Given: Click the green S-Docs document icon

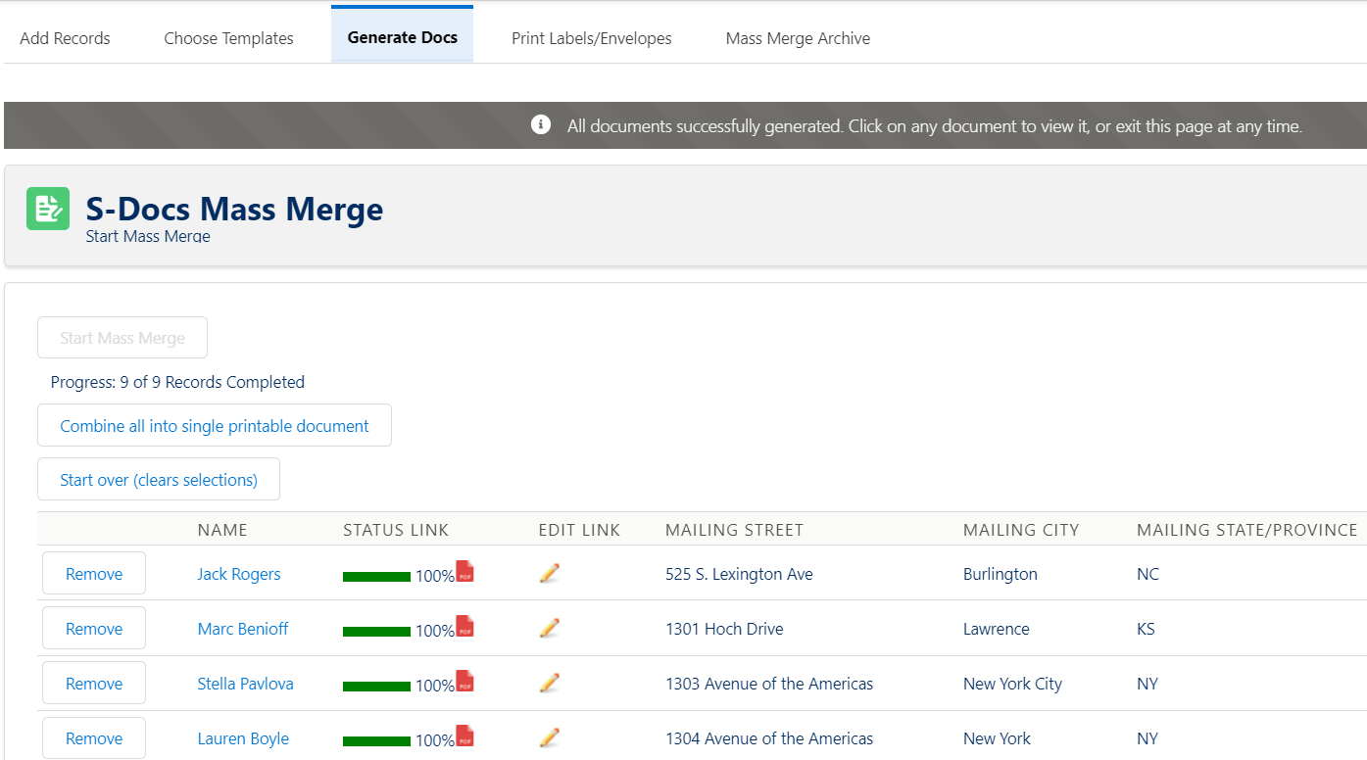Looking at the screenshot, I should 48,209.
